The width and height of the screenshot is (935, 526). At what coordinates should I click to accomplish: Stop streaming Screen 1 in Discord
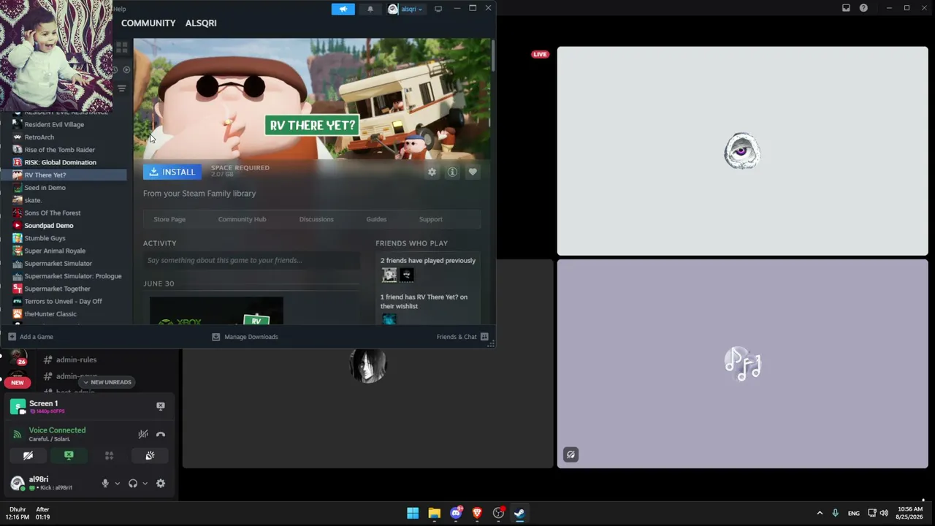click(161, 406)
